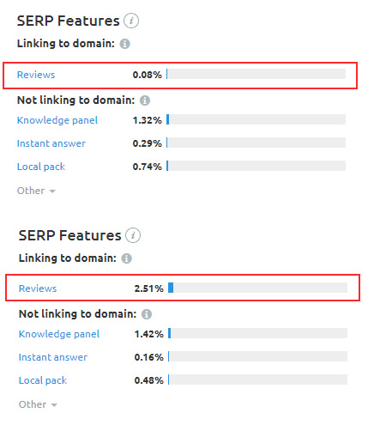Expand the bottom 'Other' dropdown
Screen dimensions: 374x425
38,404
